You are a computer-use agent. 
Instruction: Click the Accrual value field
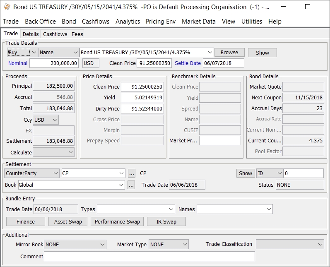pos(54,97)
